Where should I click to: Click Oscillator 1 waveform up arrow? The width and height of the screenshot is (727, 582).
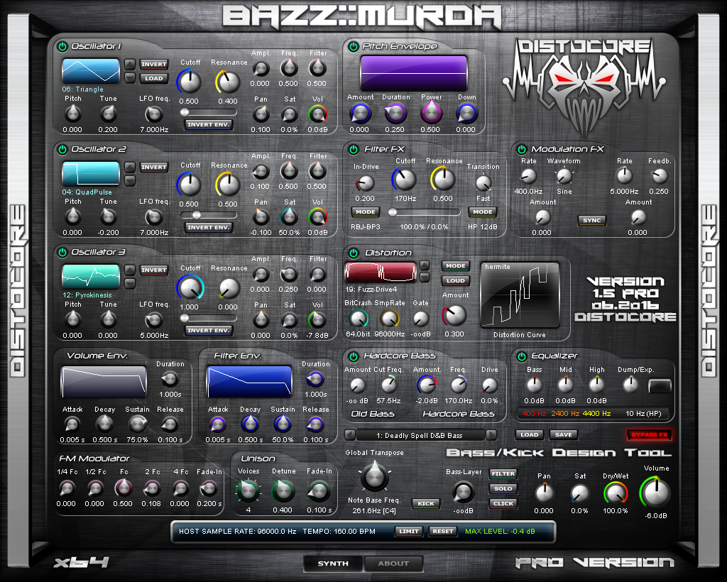[130, 64]
